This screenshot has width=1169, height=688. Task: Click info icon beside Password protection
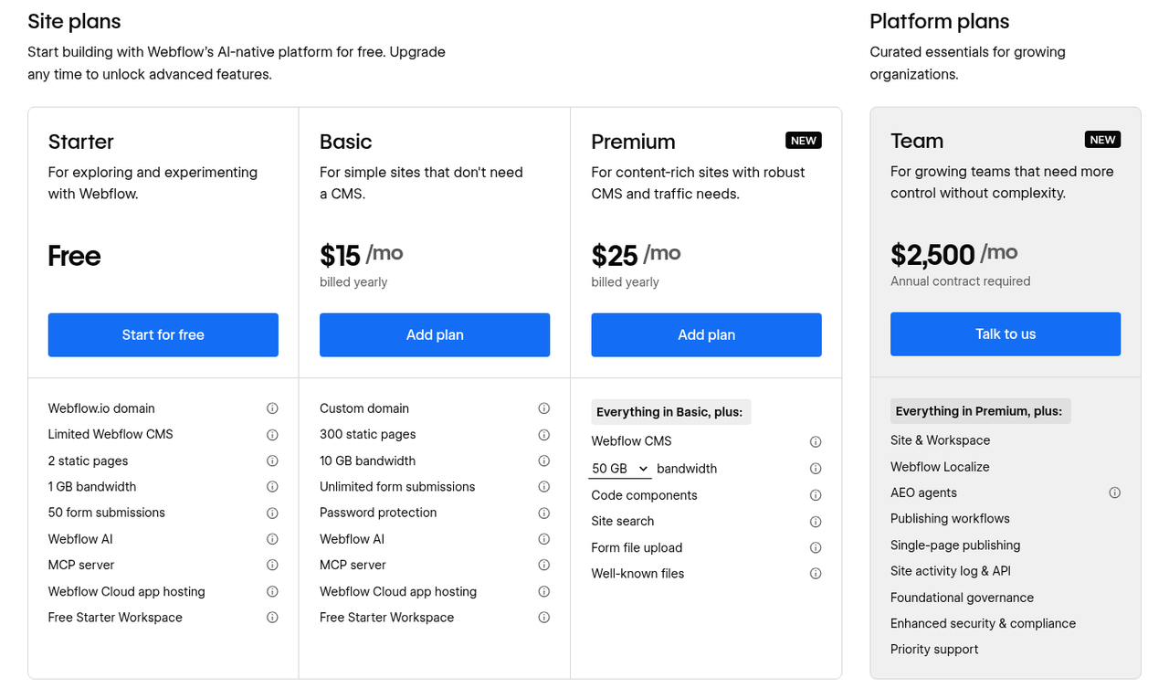(544, 513)
